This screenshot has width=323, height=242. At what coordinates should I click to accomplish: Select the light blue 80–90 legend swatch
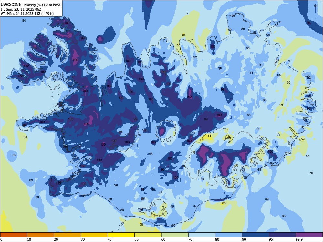click(229, 235)
